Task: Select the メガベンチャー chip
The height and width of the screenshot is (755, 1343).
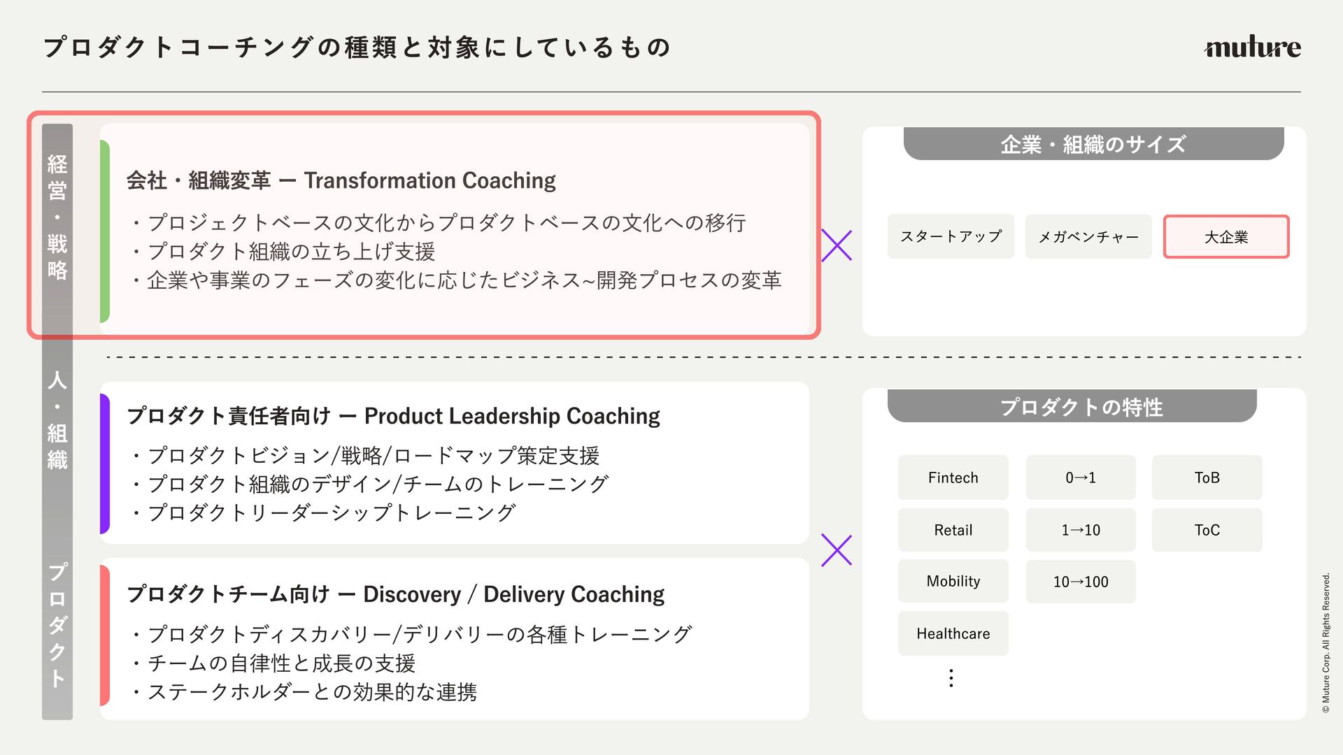Action: pyautogui.click(x=1088, y=237)
